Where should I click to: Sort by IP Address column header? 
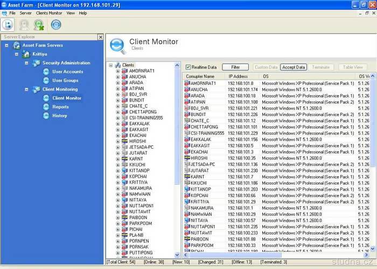click(x=242, y=76)
